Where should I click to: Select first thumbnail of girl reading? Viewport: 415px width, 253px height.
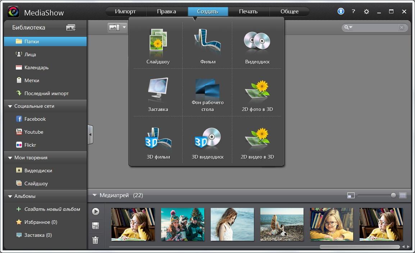(x=133, y=225)
